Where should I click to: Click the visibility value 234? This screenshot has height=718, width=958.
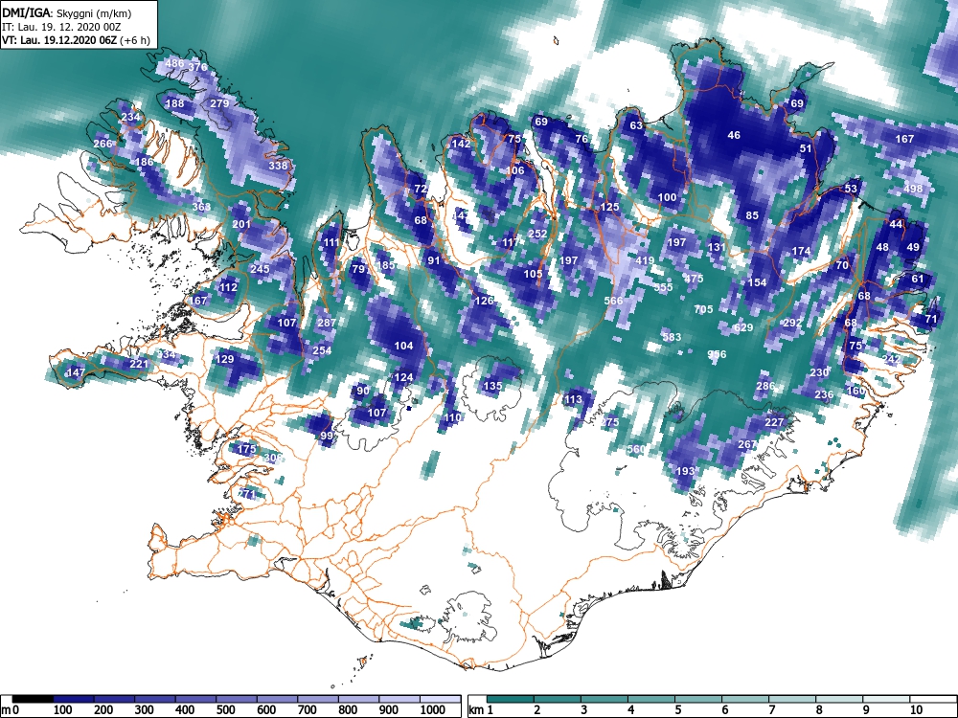click(x=130, y=117)
